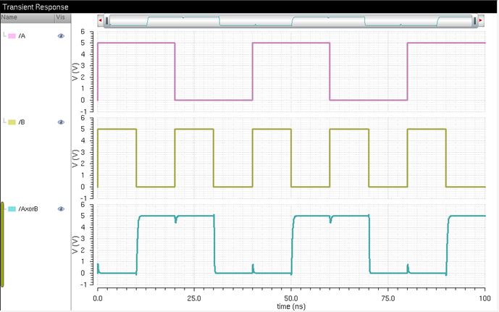Select the /AxorB signal name
This screenshot has width=499, height=312.
[x=28, y=209]
